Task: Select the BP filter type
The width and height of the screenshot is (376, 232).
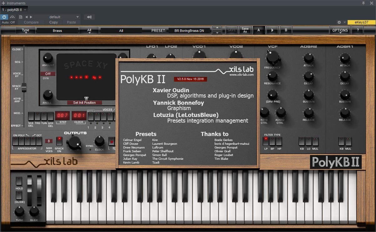Action: pyautogui.click(x=272, y=141)
